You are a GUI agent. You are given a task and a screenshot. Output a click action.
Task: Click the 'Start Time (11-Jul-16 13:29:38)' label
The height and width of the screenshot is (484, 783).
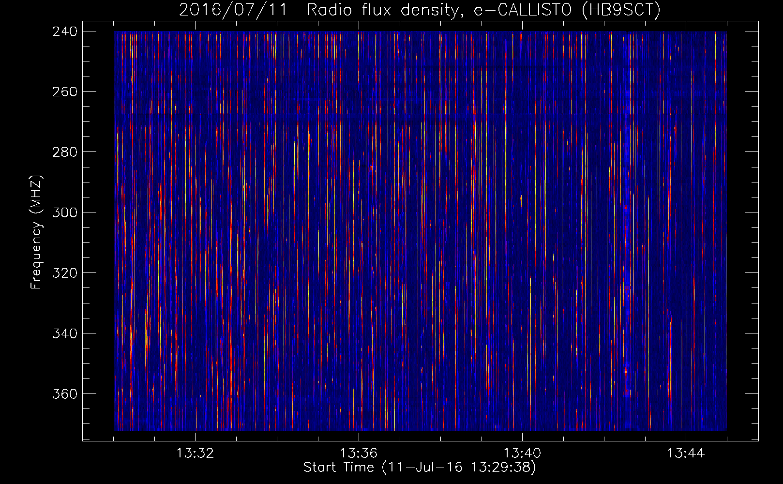(420, 467)
